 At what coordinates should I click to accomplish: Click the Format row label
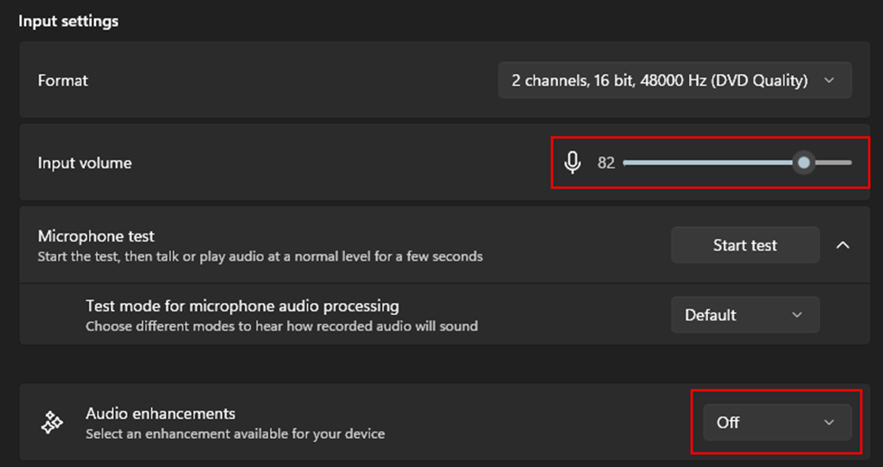[x=62, y=81]
